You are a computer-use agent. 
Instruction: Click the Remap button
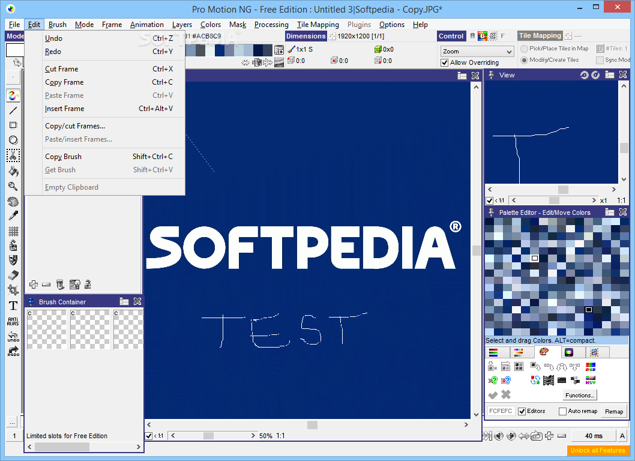coord(614,411)
